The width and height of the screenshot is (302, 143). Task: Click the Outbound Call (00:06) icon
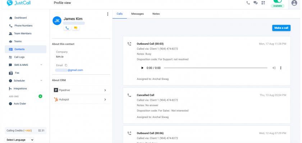[129, 133]
